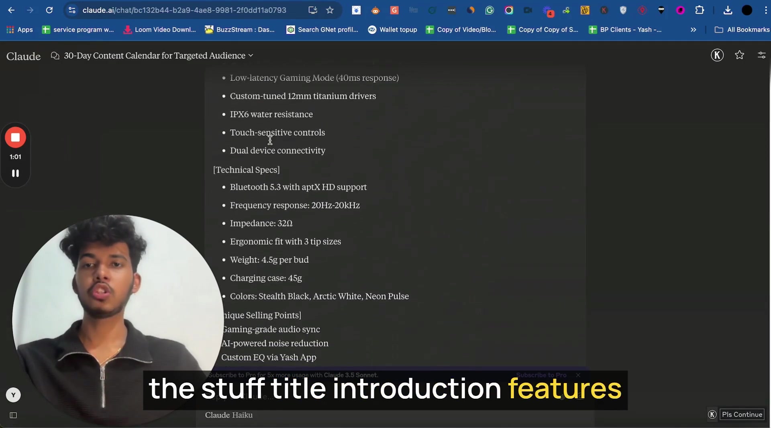Click the K icon beside Pls Continue
This screenshot has width=771, height=428.
(x=712, y=414)
